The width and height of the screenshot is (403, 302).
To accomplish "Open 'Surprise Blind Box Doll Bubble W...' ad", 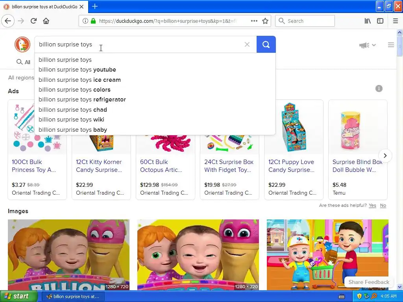I will point(357,166).
